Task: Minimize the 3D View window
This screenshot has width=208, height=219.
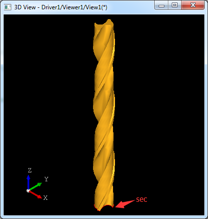Action: [x=162, y=5]
